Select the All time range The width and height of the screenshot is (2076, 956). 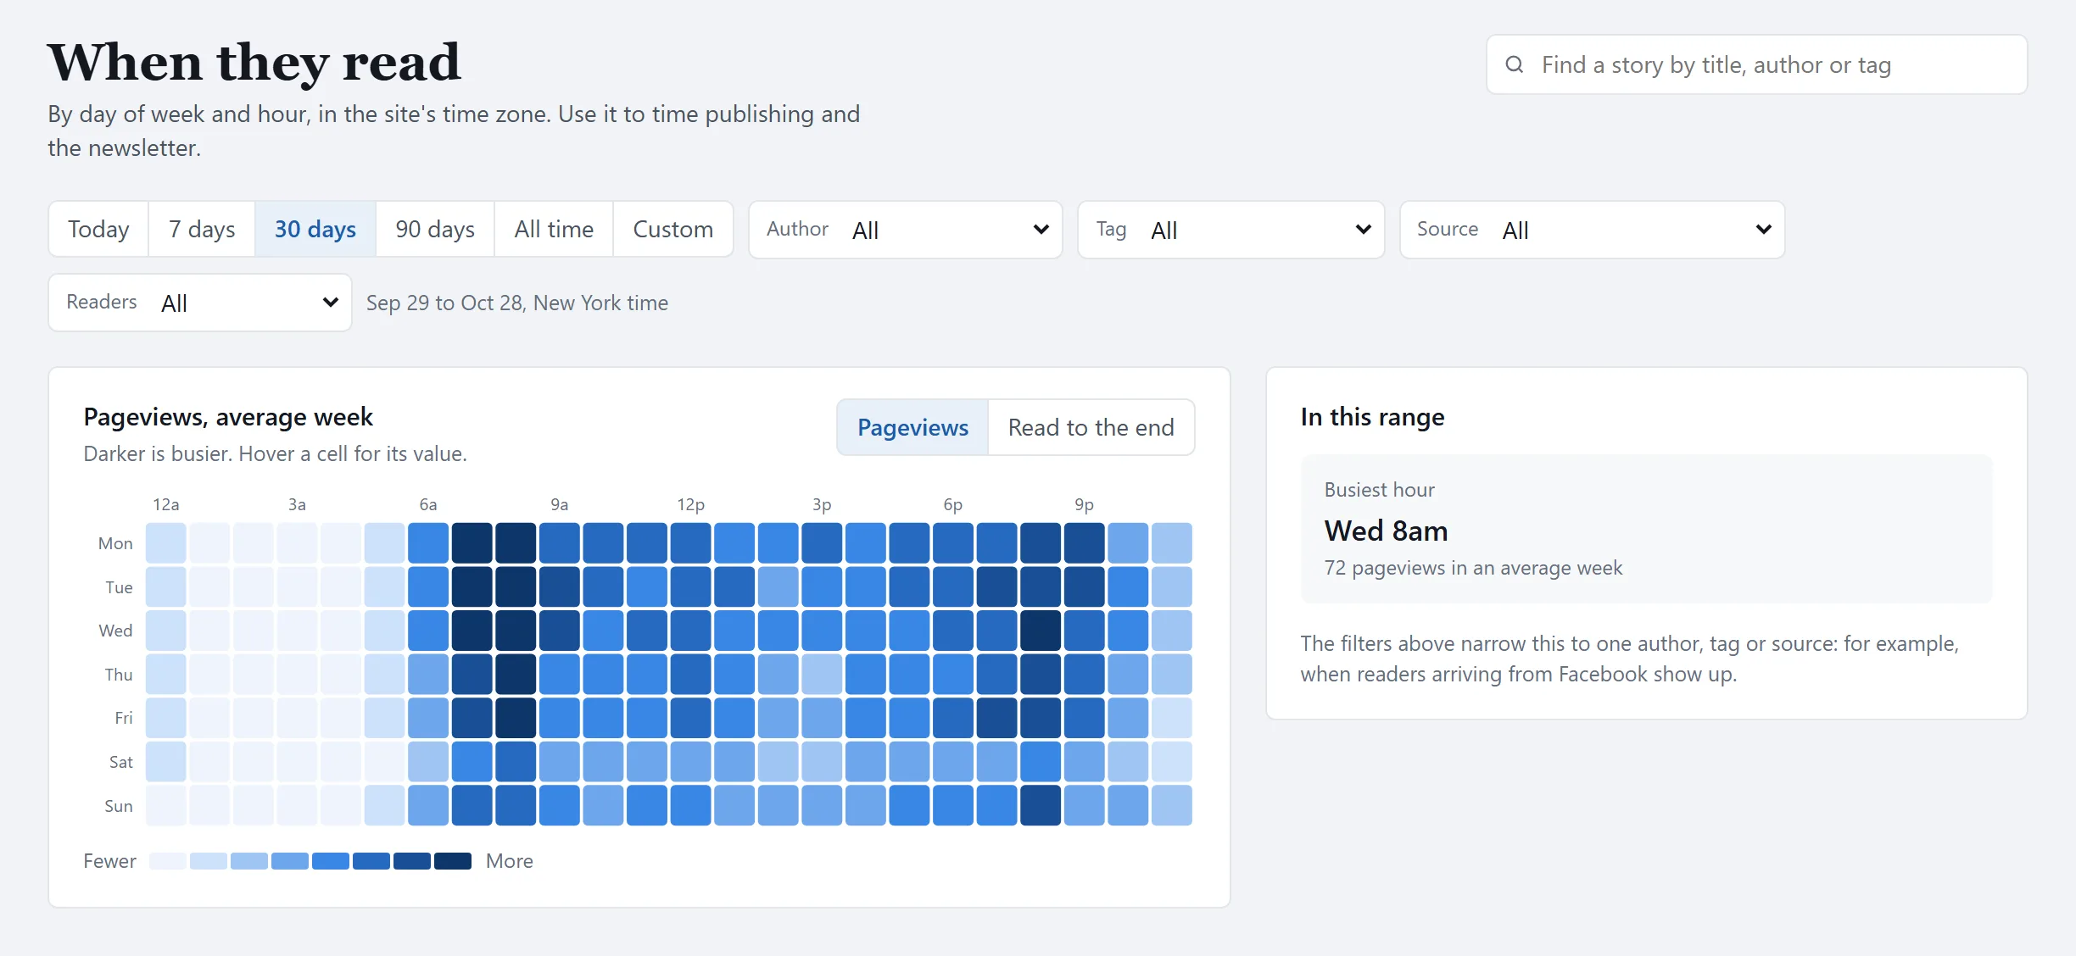(x=554, y=229)
